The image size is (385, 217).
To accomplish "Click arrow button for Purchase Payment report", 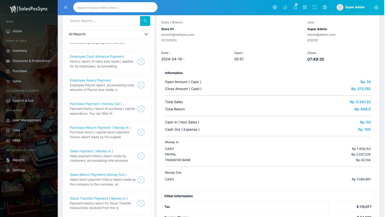I will [141, 109].
